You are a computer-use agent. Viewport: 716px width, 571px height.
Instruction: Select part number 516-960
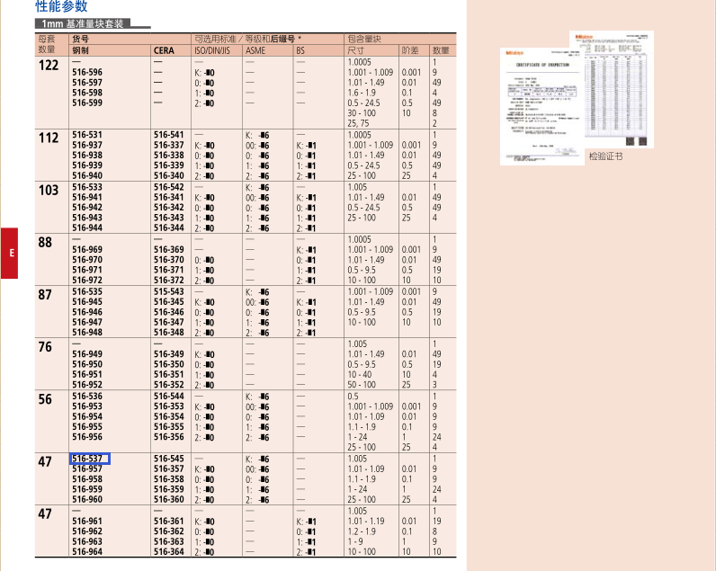[x=87, y=499]
